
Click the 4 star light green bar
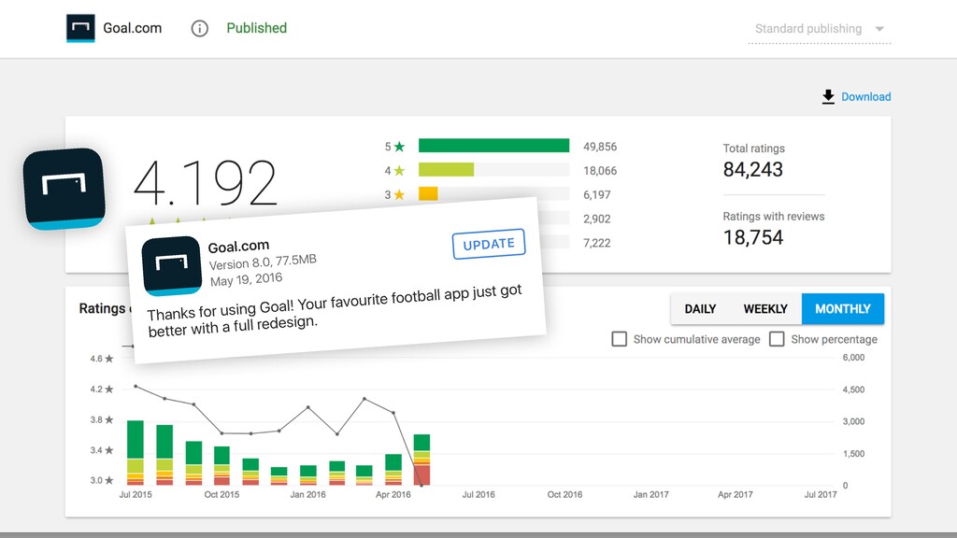point(446,170)
